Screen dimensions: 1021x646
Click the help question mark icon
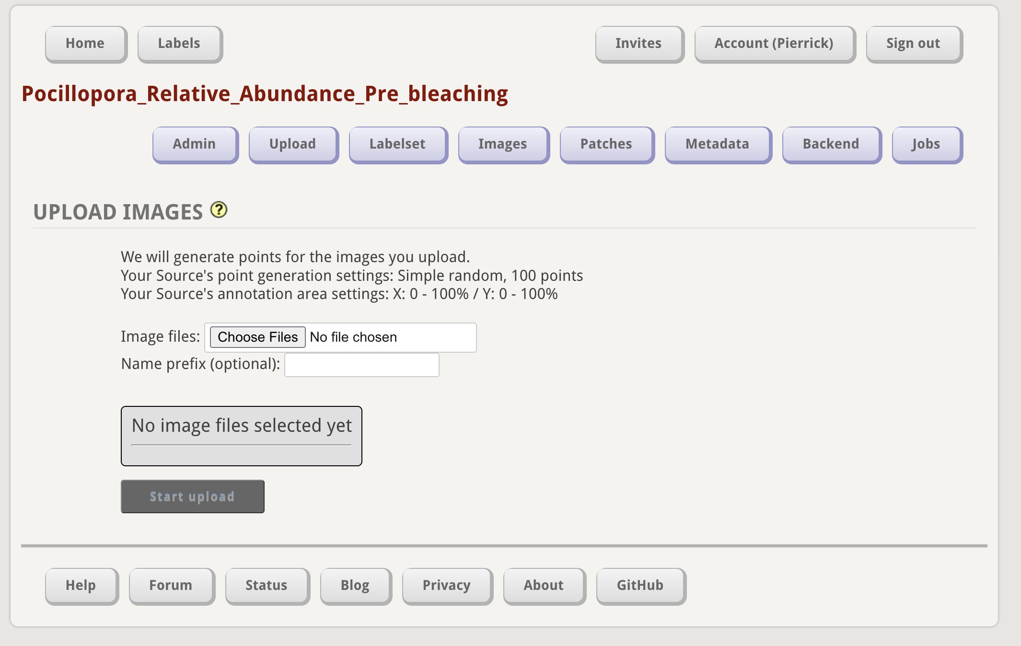click(x=219, y=210)
